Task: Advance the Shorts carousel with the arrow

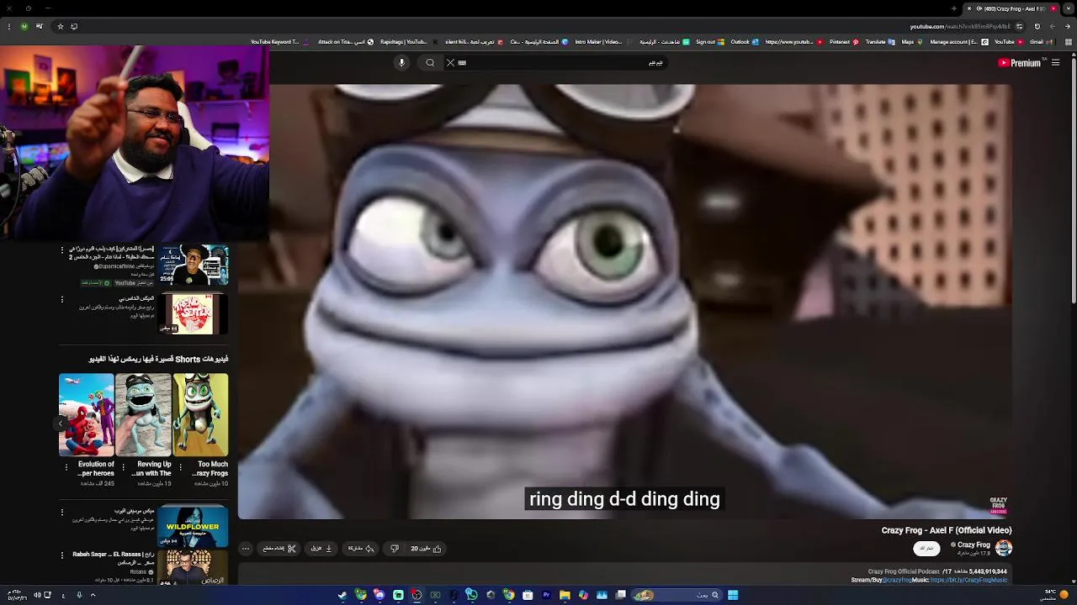Action: pos(62,423)
